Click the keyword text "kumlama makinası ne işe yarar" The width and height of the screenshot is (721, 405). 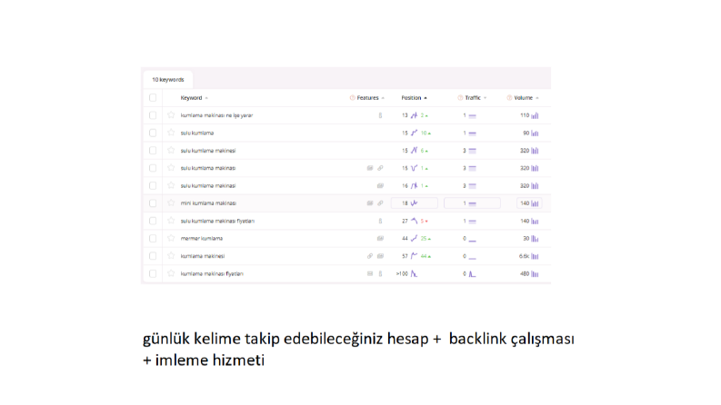216,115
